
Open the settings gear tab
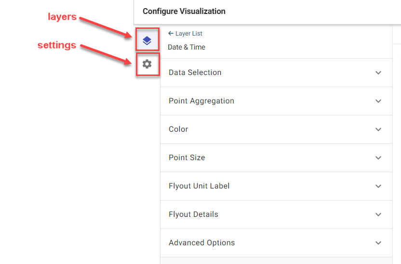[147, 64]
